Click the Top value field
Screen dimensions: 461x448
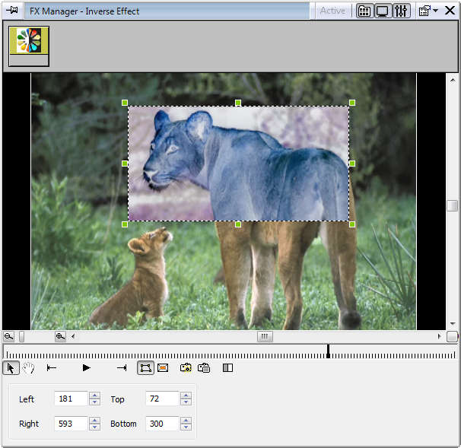click(x=162, y=399)
